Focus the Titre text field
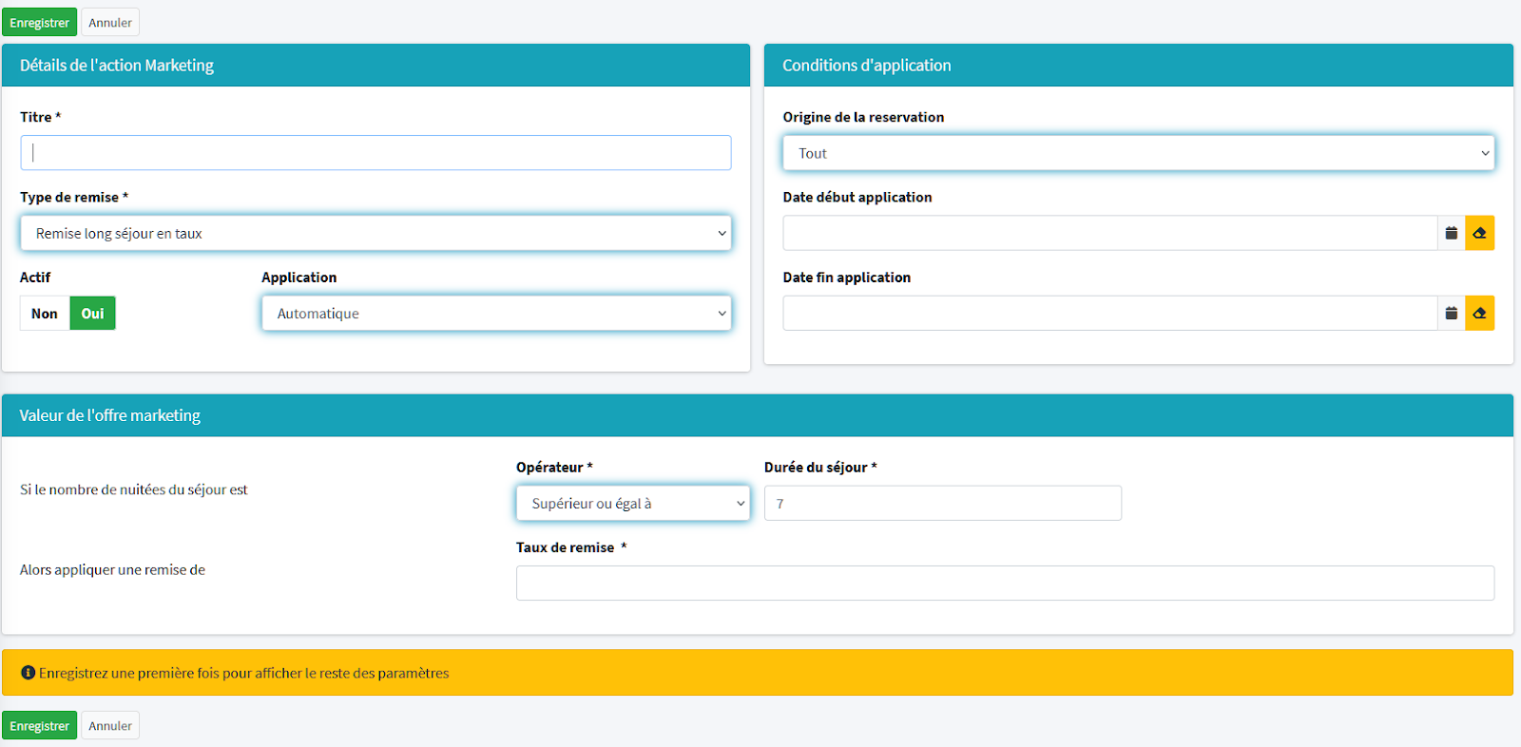The width and height of the screenshot is (1521, 747). 375,153
